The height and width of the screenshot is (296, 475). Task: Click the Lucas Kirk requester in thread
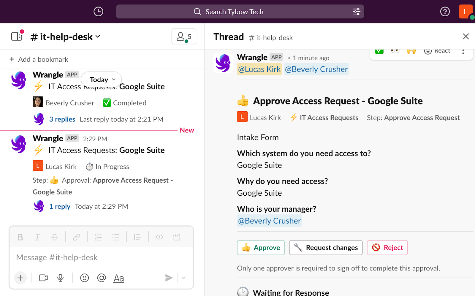tap(265, 118)
